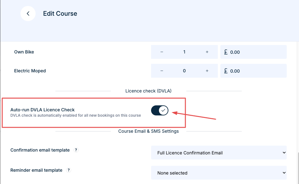Screen dimensions: 299x184
Task: Click the Own Bike quantity stepper value
Action: click(x=184, y=52)
